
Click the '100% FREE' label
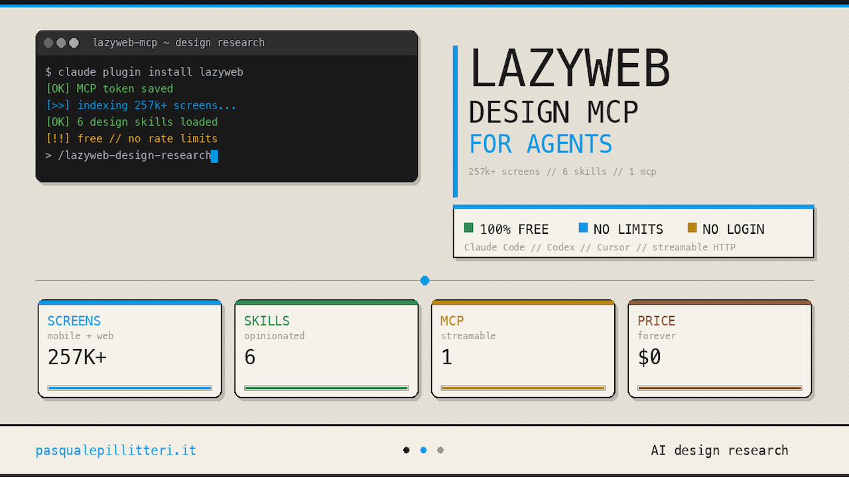click(x=514, y=229)
